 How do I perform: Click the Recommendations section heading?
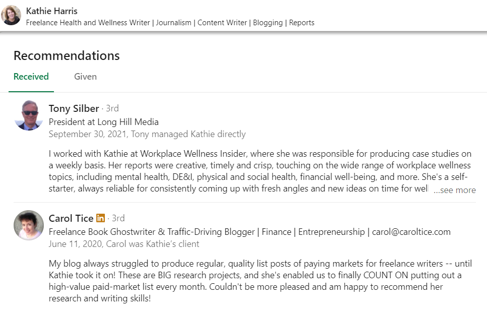(67, 55)
